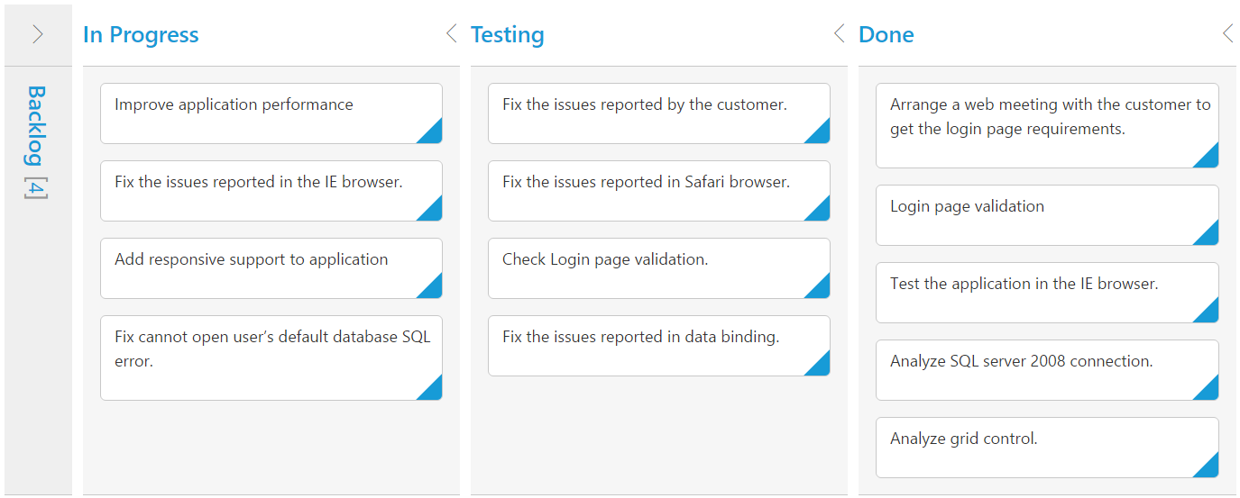Click blue corner triangle on 'Fix cannot open user's default database' card
1240x498 pixels.
[x=433, y=391]
